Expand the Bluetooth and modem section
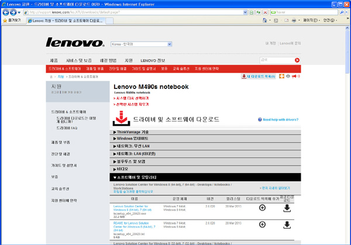The width and height of the screenshot is (351, 245). tap(205, 161)
